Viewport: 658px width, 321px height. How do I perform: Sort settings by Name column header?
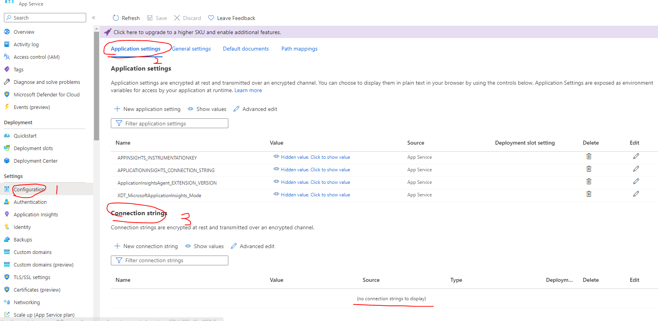[123, 143]
